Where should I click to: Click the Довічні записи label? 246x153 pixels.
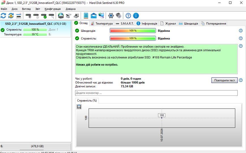click(x=85, y=86)
